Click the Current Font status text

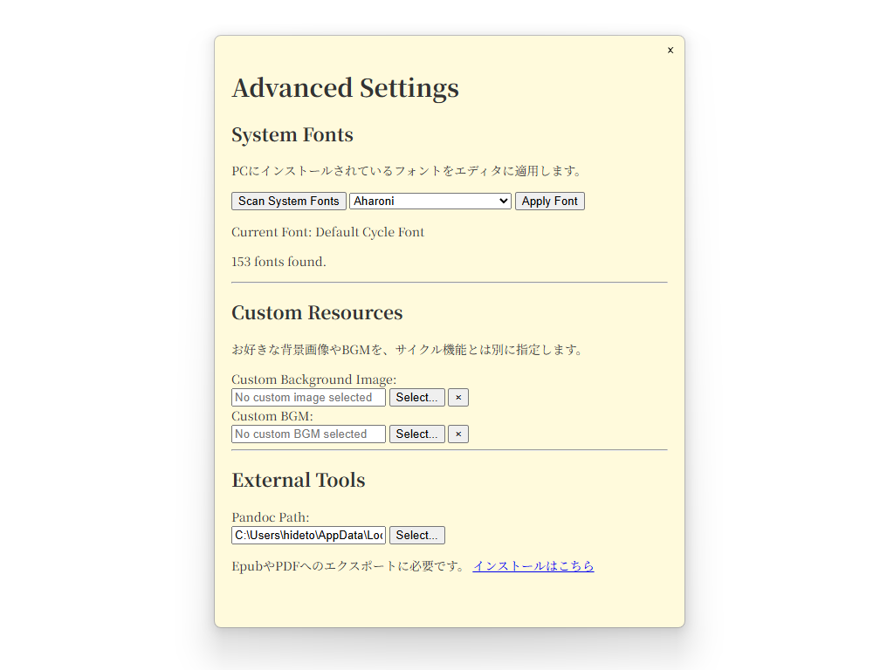(x=327, y=232)
